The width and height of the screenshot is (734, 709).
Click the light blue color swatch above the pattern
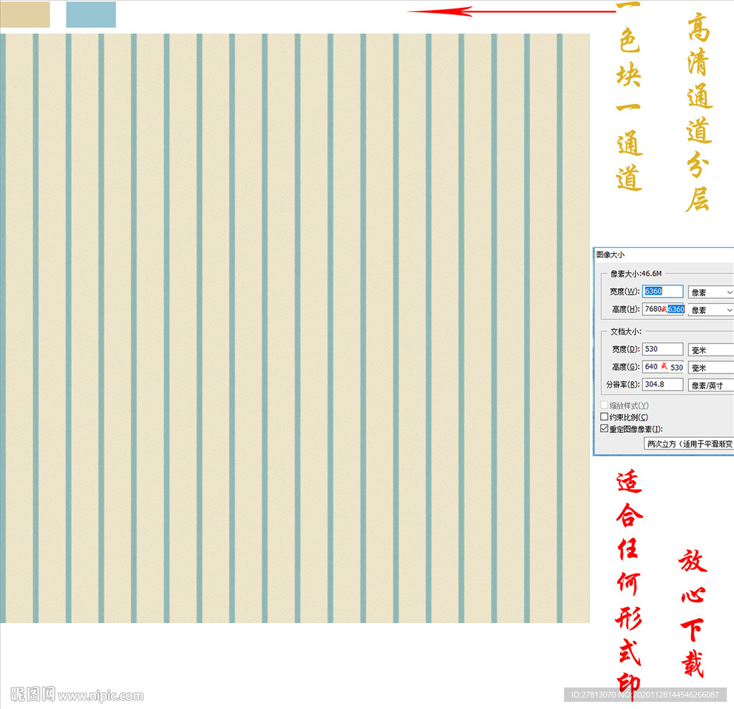point(91,14)
